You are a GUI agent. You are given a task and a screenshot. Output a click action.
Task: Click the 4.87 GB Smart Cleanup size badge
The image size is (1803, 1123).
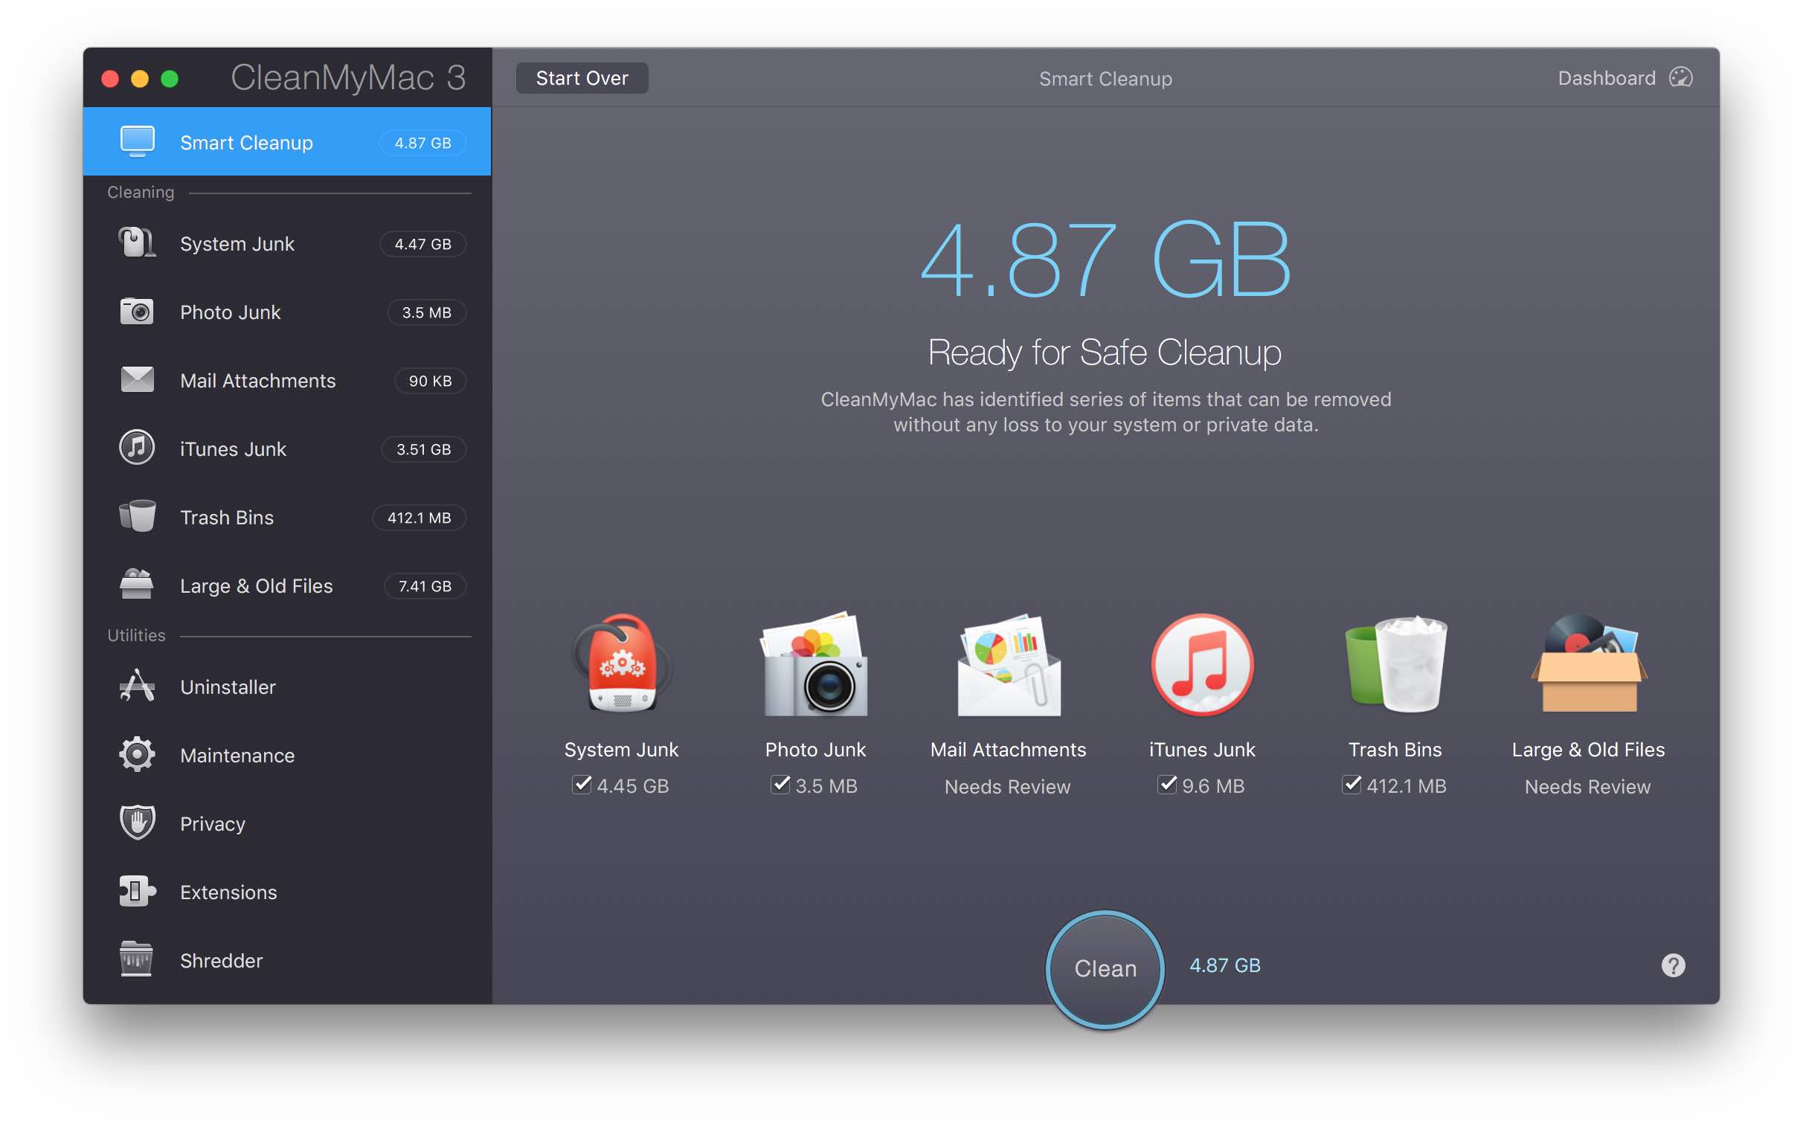[423, 142]
